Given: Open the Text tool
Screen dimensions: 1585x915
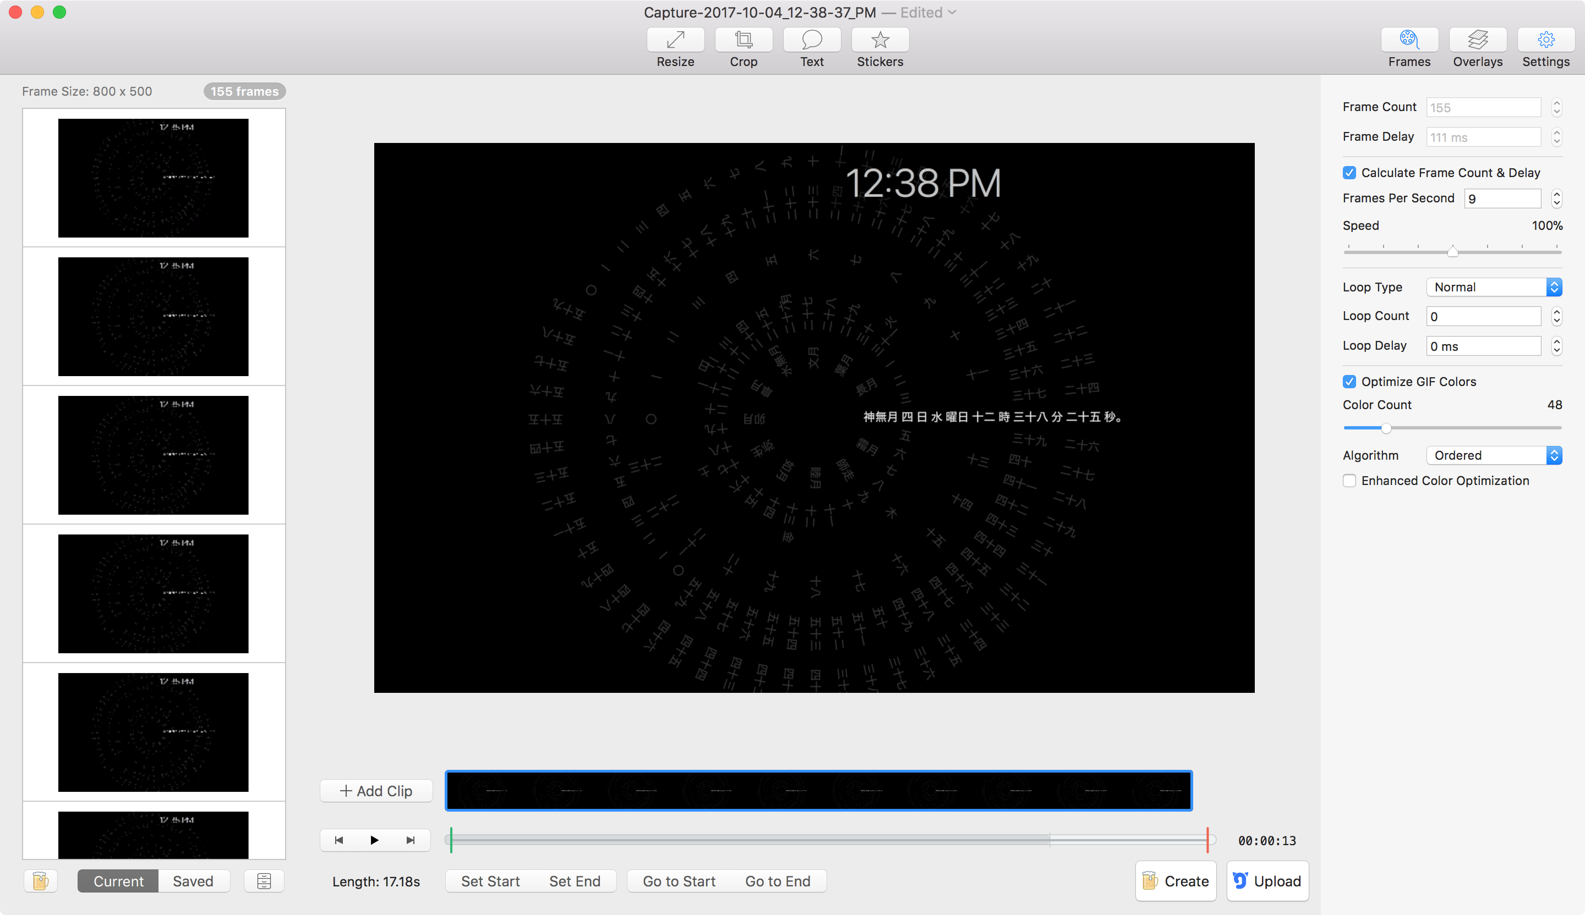Looking at the screenshot, I should 811,40.
